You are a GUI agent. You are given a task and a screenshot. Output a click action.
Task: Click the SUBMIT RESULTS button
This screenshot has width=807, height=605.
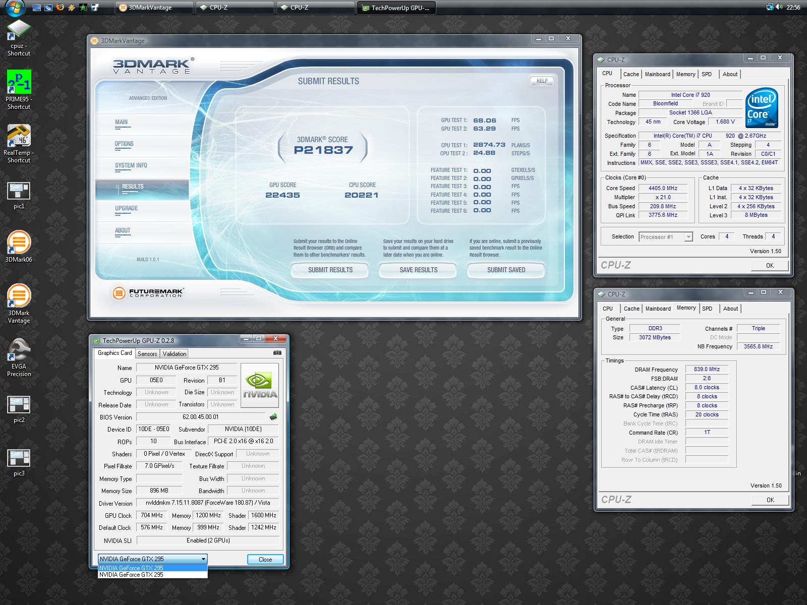[330, 270]
